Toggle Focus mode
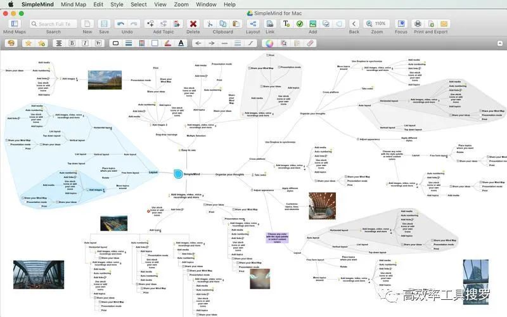The width and height of the screenshot is (507, 317). pyautogui.click(x=401, y=23)
